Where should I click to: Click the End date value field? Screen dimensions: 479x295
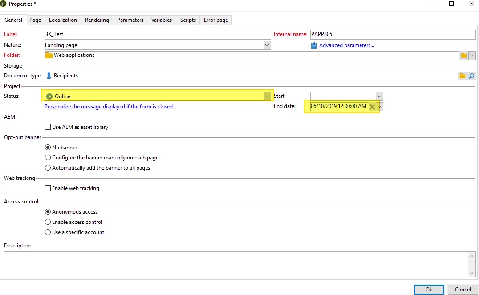pos(339,107)
